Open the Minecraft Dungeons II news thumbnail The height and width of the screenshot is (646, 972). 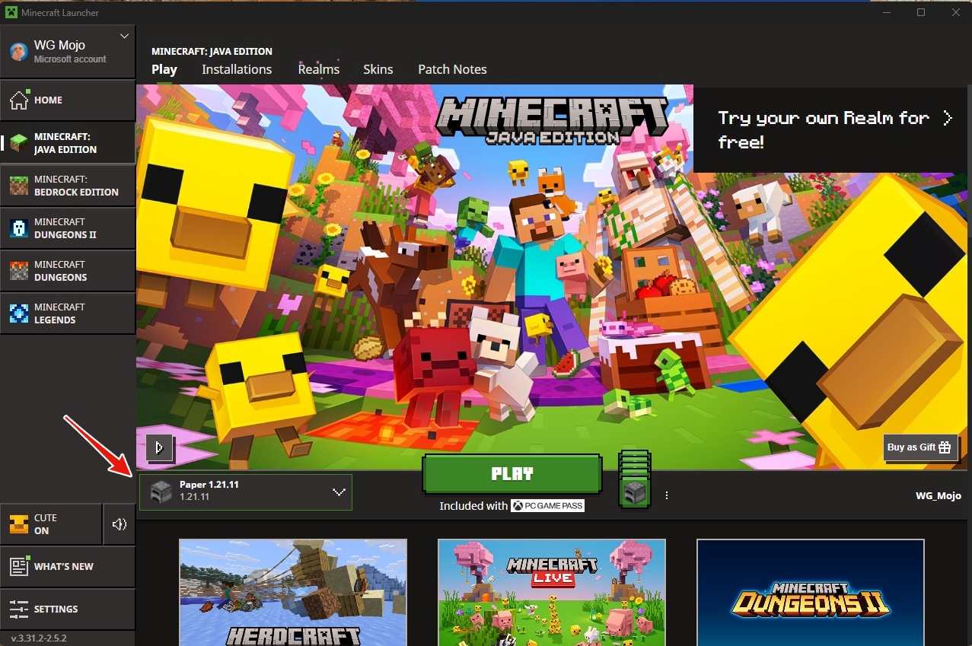pyautogui.click(x=811, y=593)
